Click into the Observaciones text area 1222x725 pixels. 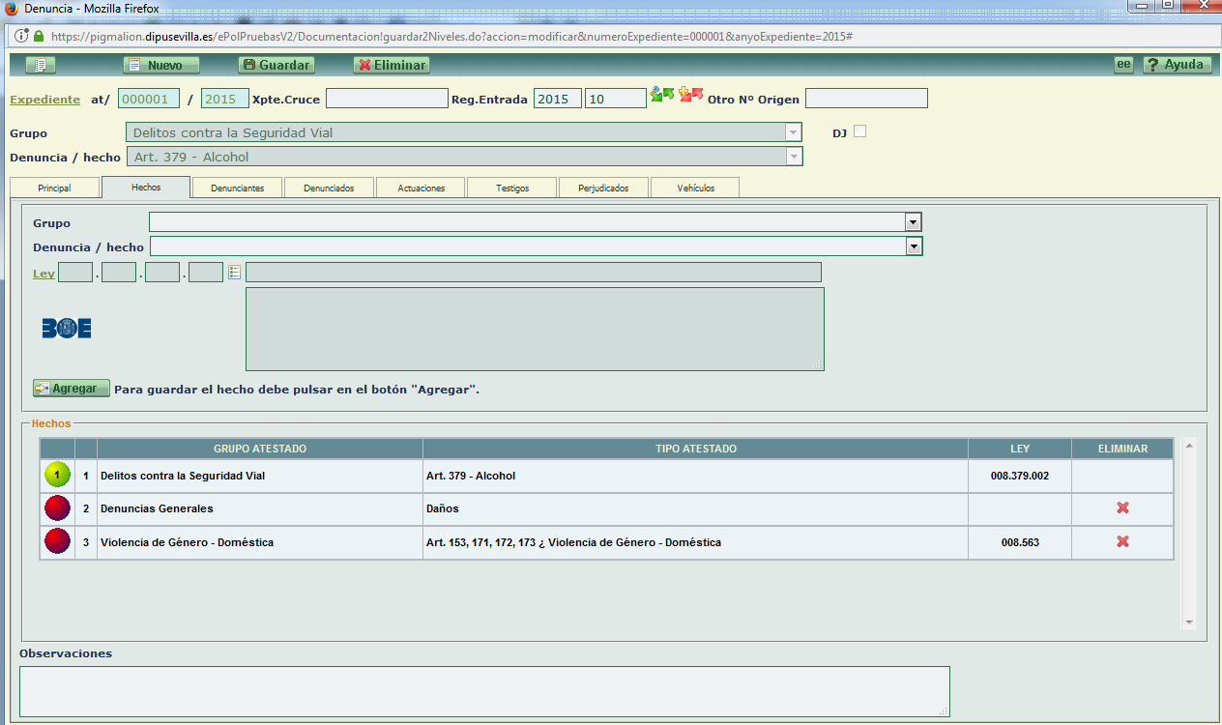(483, 690)
